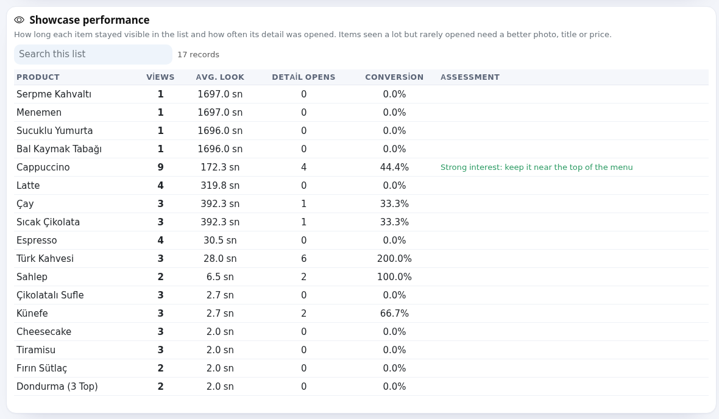Click the 319.8 sn average look value
Image resolution: width=719 pixels, height=419 pixels.
tap(220, 186)
